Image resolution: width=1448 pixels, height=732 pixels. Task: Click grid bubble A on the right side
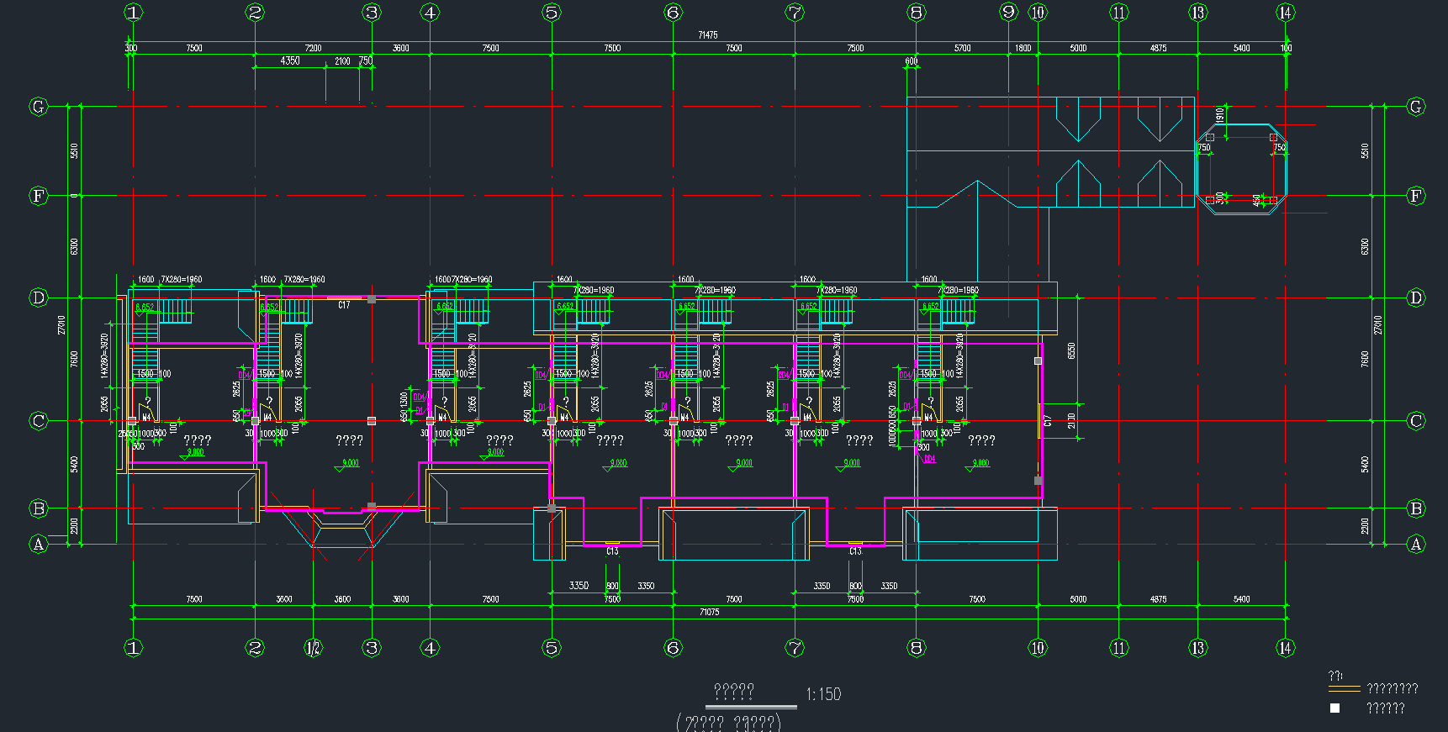pyautogui.click(x=1416, y=545)
